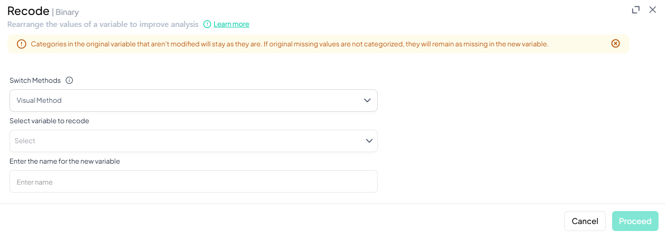This screenshot has height=235, width=665.
Task: Close the Recode dialog with the X icon
Action: coord(653,10)
